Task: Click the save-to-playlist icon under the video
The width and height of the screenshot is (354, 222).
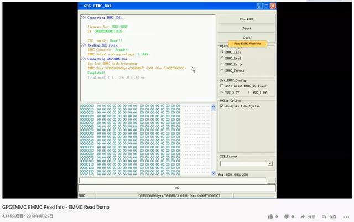Action: pos(324,216)
